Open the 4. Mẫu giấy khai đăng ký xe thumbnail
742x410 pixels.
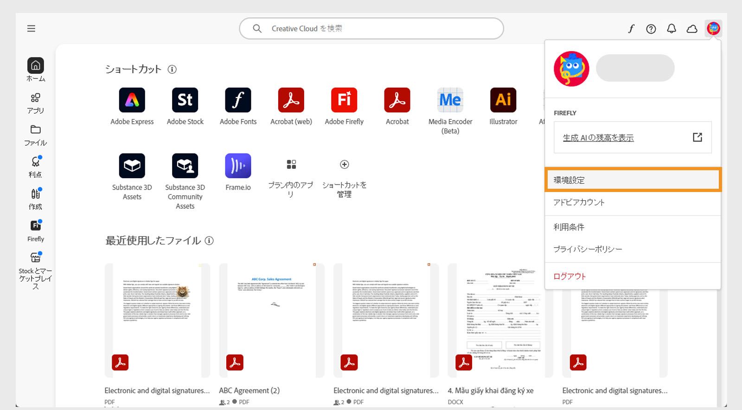point(500,320)
